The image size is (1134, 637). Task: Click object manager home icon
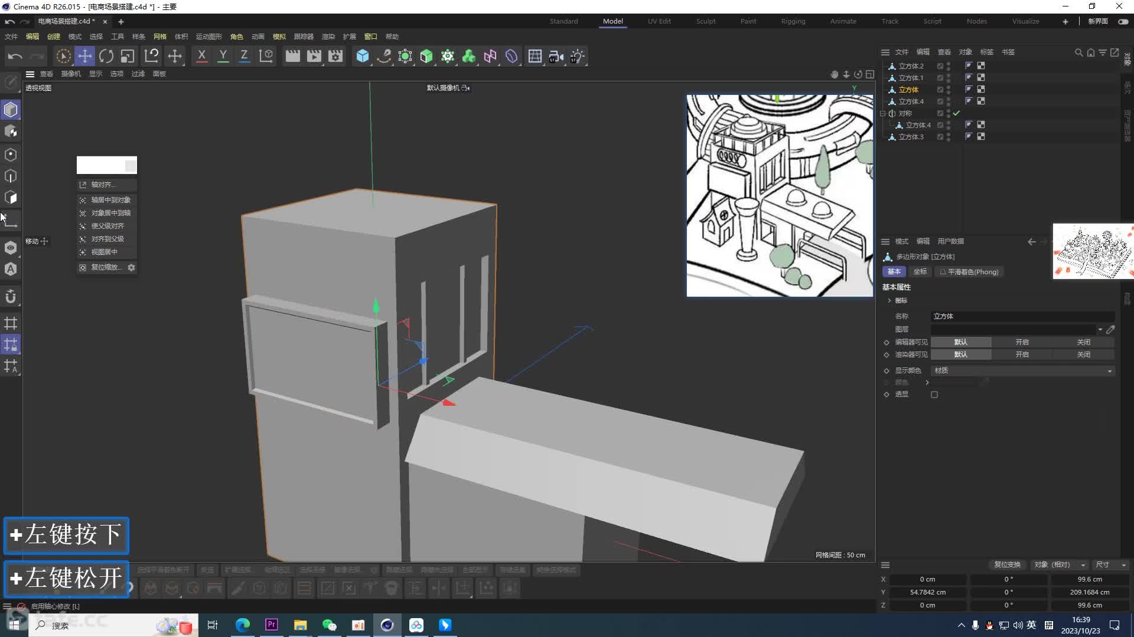coord(1091,52)
